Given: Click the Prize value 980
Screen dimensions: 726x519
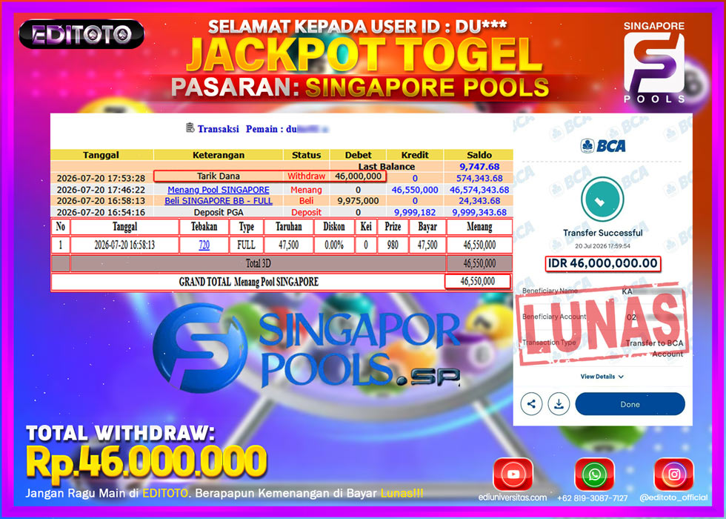Looking at the screenshot, I should (393, 245).
